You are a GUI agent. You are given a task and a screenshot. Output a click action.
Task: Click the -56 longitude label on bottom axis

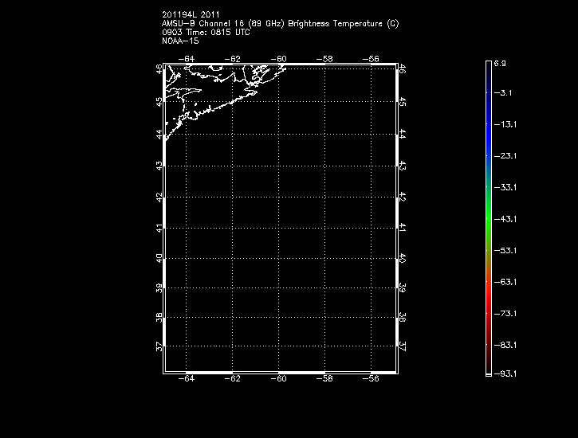coord(371,380)
